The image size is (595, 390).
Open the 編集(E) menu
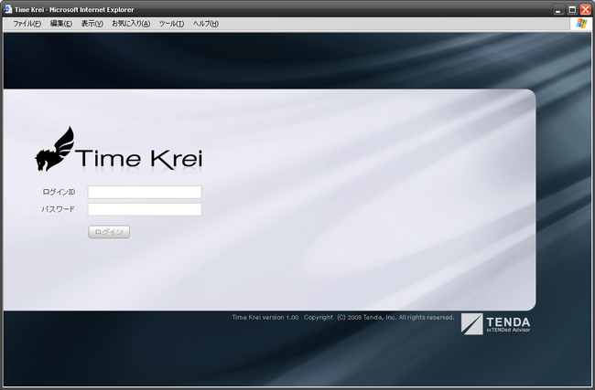click(x=60, y=24)
